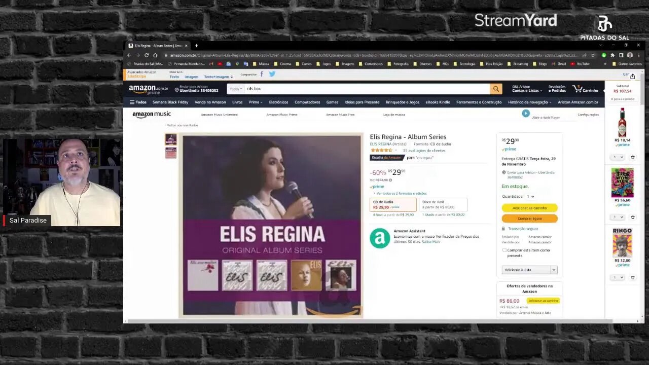Image resolution: width=649 pixels, height=365 pixels.
Task: Click Devoluções e Pedidos link
Action: point(557,89)
